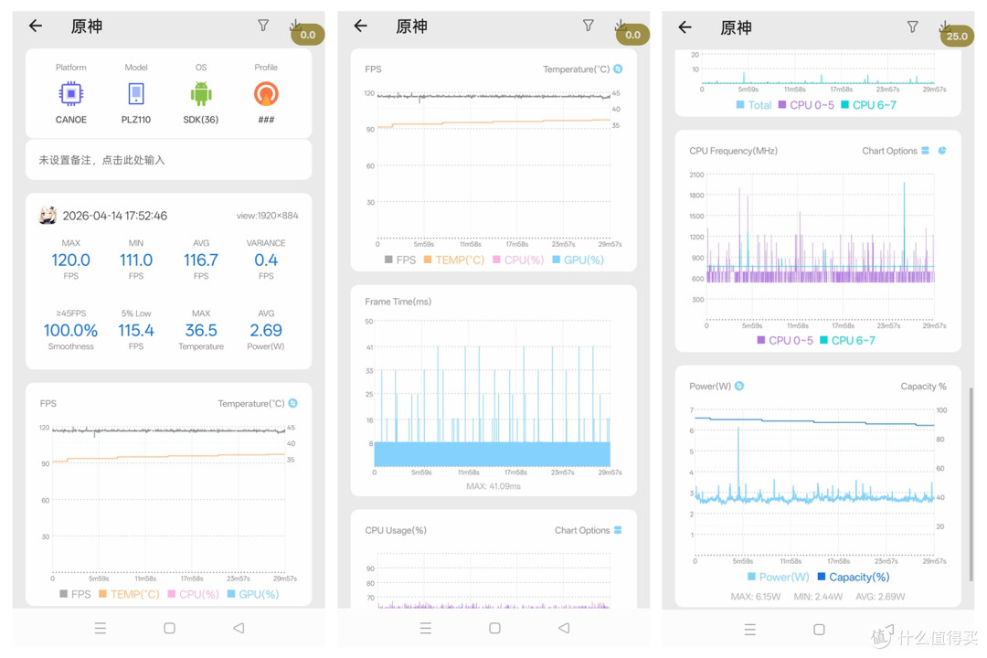Toggle Temperature(°C) axis icon in middle FPS chart
Screen dimensions: 987x658
[618, 69]
